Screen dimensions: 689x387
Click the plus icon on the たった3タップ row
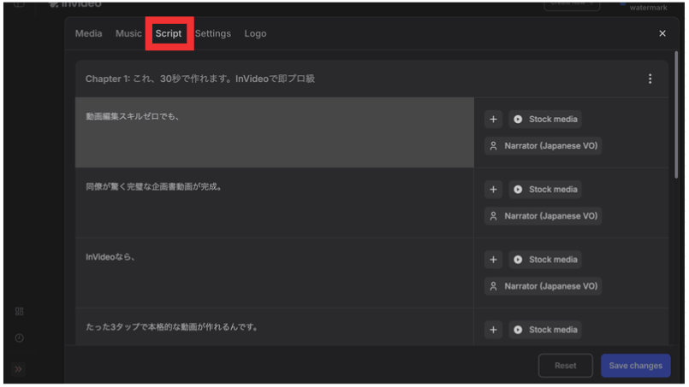[493, 330]
